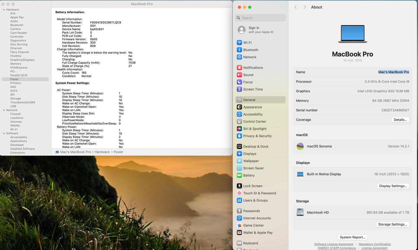Select the Wallpaper icon
Image resolution: width=418 pixels, height=250 pixels.
pyautogui.click(x=239, y=161)
